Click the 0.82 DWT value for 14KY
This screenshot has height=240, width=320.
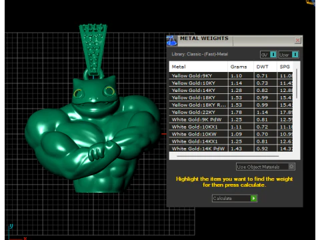coord(262,91)
